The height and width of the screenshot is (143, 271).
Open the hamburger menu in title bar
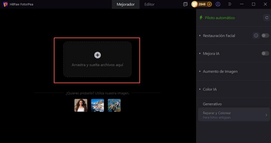pos(230,4)
